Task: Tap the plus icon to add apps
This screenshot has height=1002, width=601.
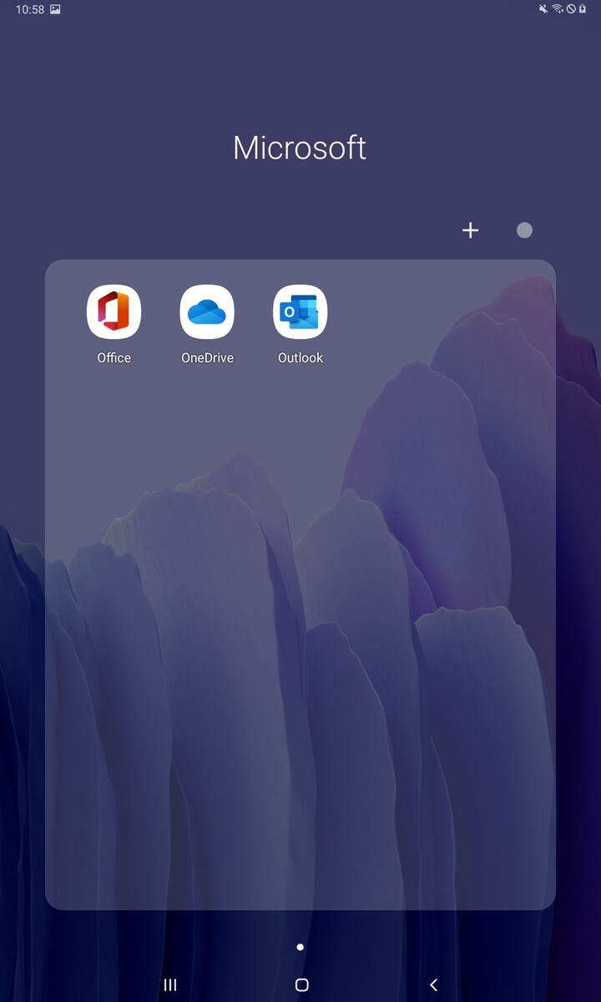Action: click(x=471, y=230)
